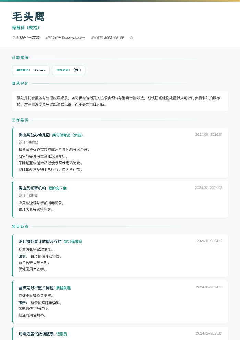
Task: Click the line 午睡巡查体温异常记录与家长电话纪要
Action: (50, 163)
